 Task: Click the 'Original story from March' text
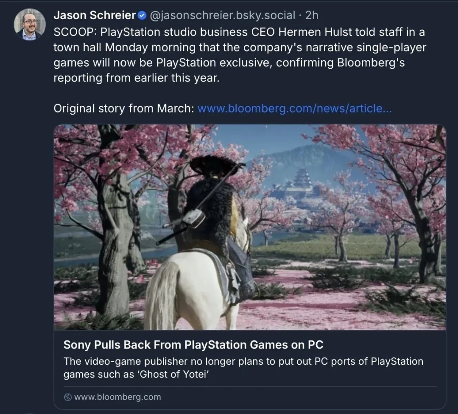point(124,108)
